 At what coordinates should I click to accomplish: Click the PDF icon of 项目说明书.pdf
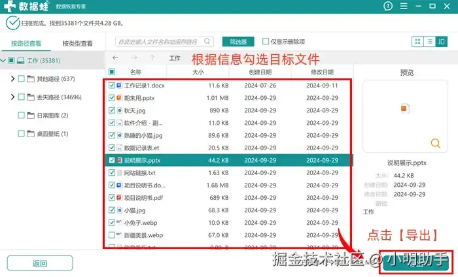point(119,198)
